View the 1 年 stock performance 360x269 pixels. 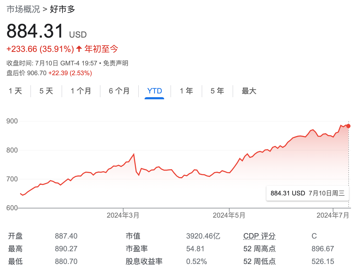pos(186,91)
